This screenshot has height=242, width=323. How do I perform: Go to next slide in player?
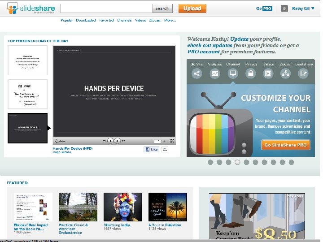(x=118, y=141)
